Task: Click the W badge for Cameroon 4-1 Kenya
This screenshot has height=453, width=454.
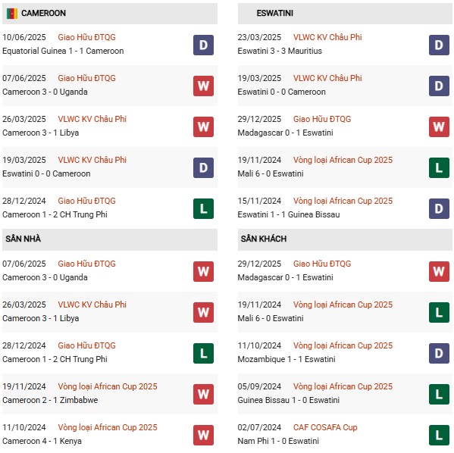Action: pos(203,435)
